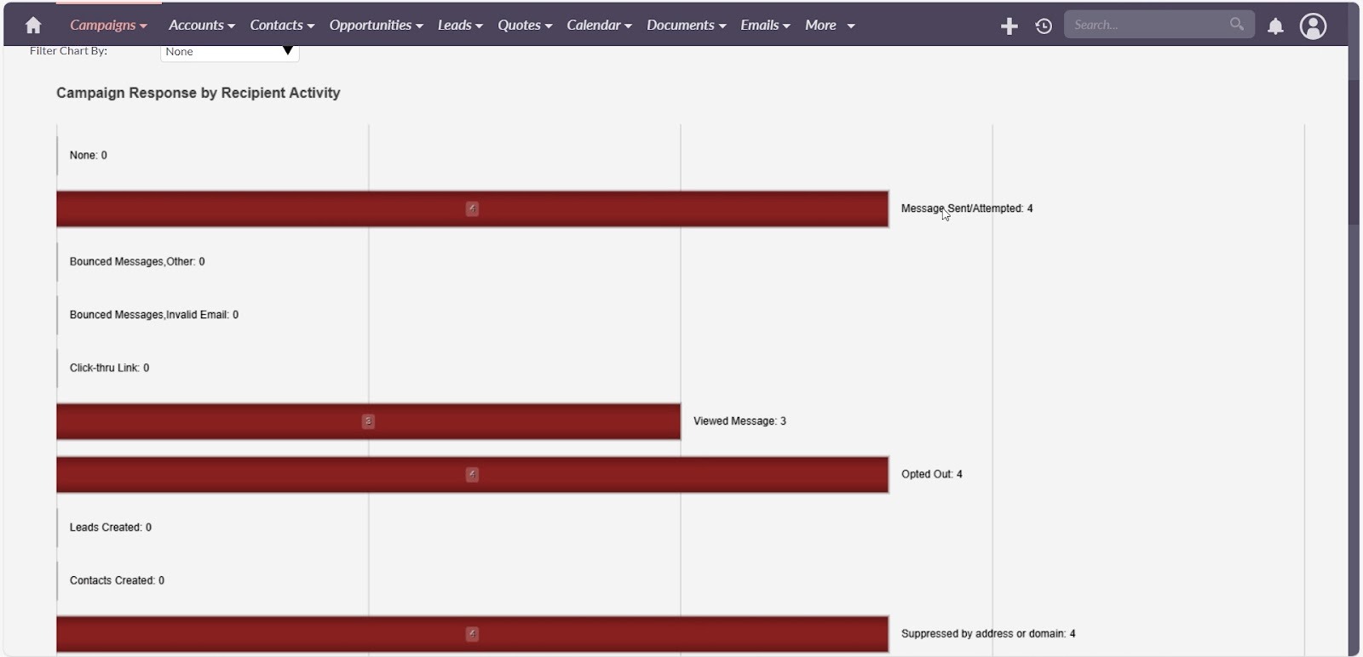This screenshot has width=1363, height=657.
Task: Open recently viewed history icon
Action: [x=1044, y=26]
